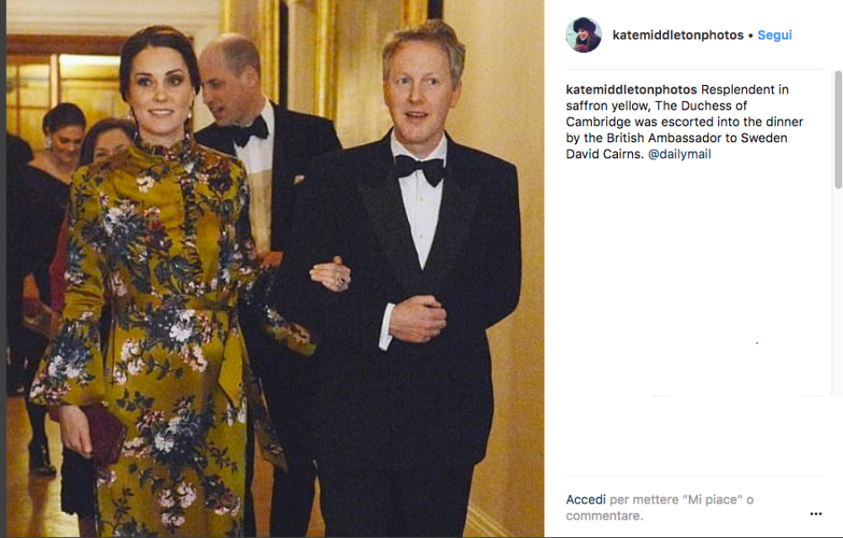Screen dimensions: 843x538
Task: Click the scrollbar track below the thumb
Action: (x=838, y=293)
